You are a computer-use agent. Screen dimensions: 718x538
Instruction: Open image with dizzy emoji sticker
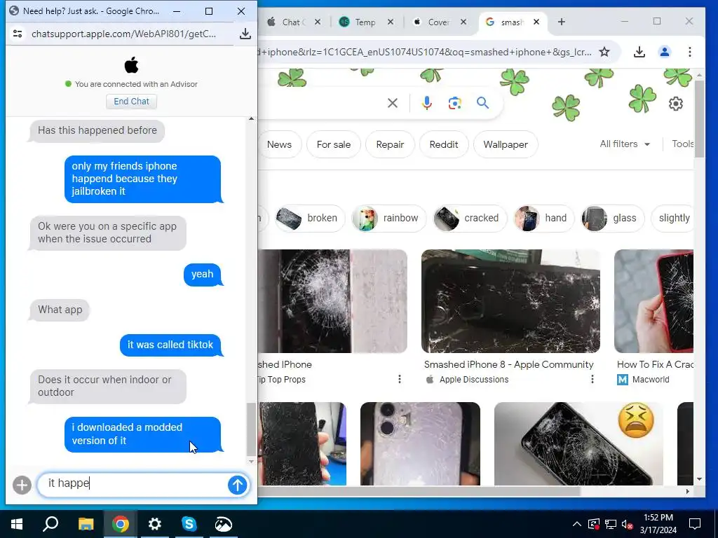point(578,443)
